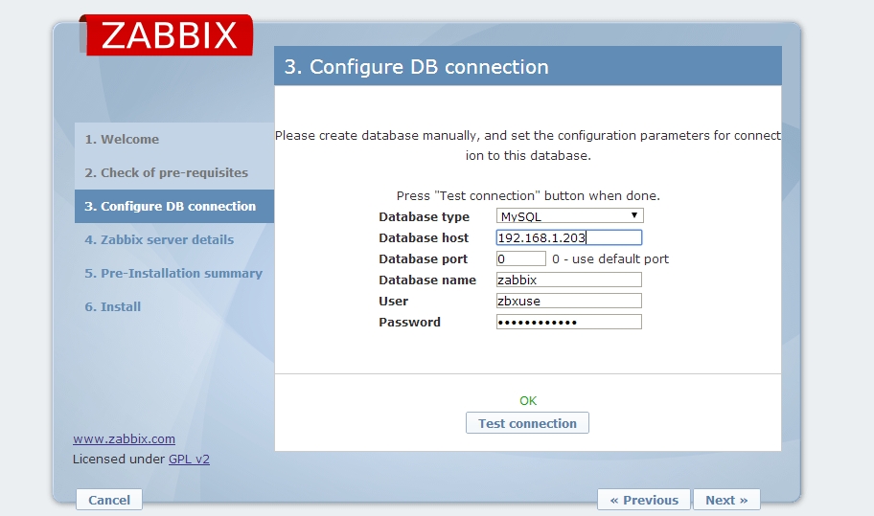Click the 'Licensed under' text

click(x=119, y=460)
